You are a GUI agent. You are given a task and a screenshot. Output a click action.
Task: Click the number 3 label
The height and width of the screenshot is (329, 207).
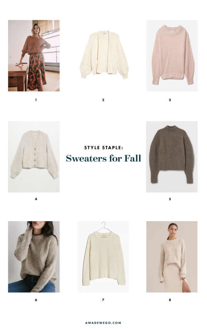point(170,100)
